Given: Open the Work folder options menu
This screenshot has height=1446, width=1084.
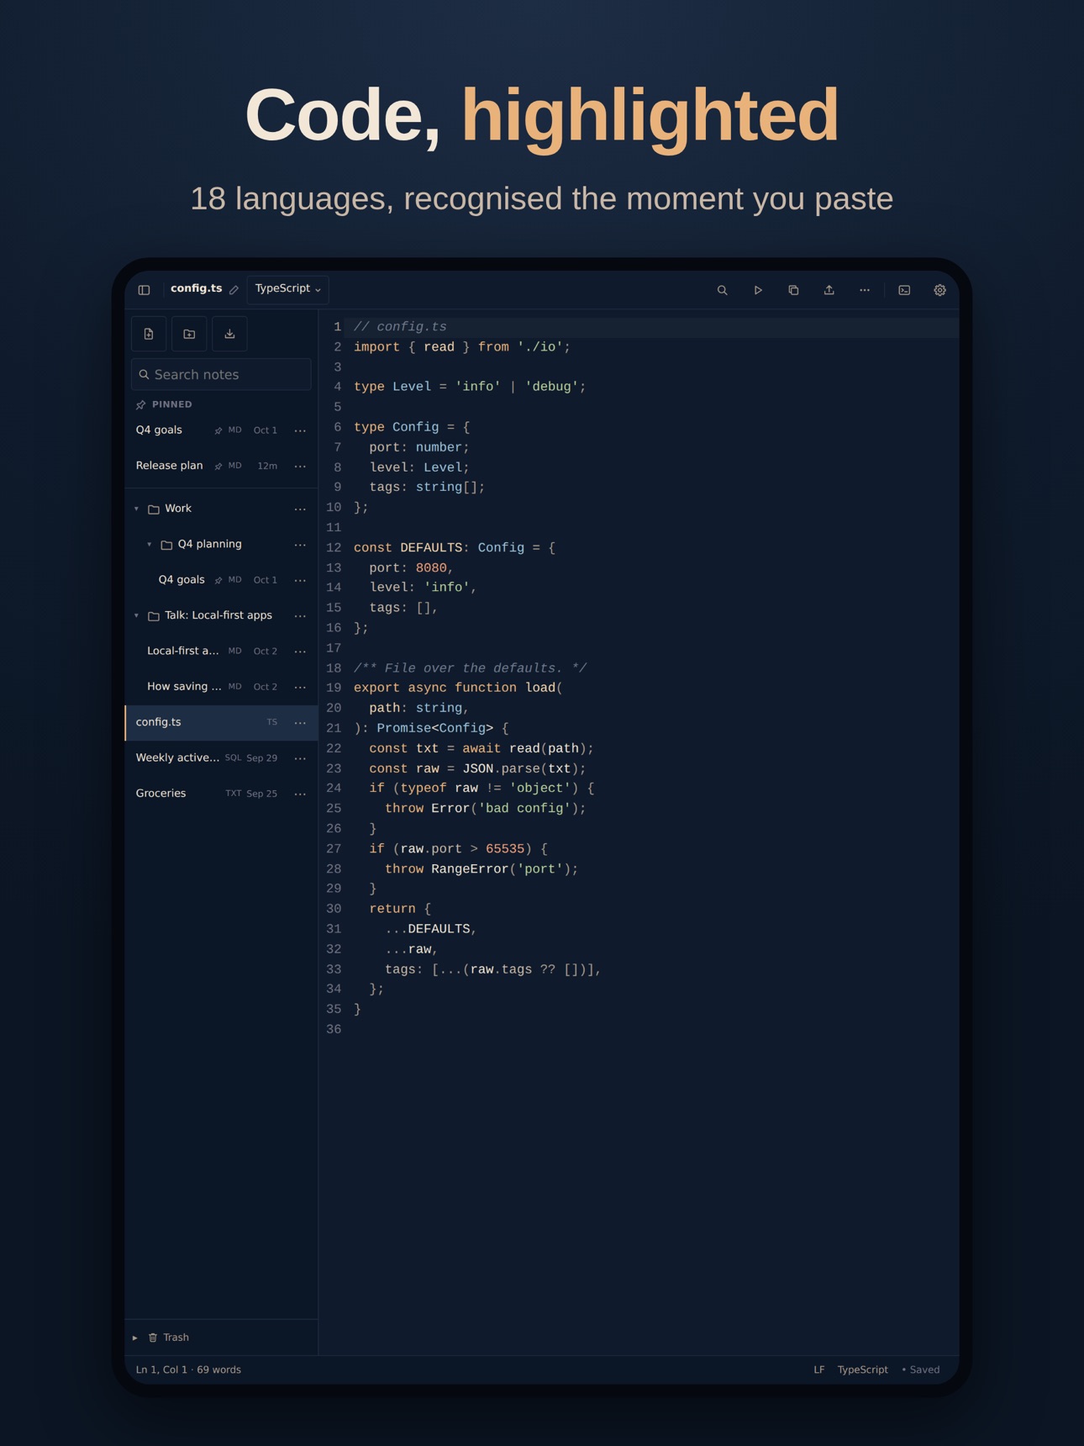Looking at the screenshot, I should 300,509.
